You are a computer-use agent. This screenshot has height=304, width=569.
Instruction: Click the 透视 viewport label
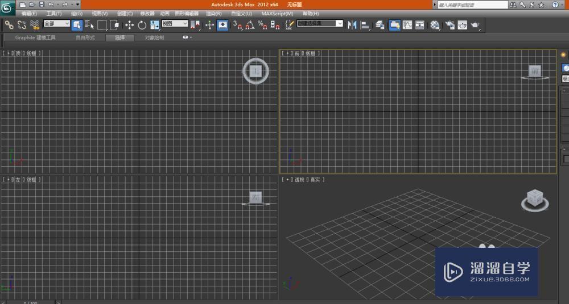pos(299,180)
